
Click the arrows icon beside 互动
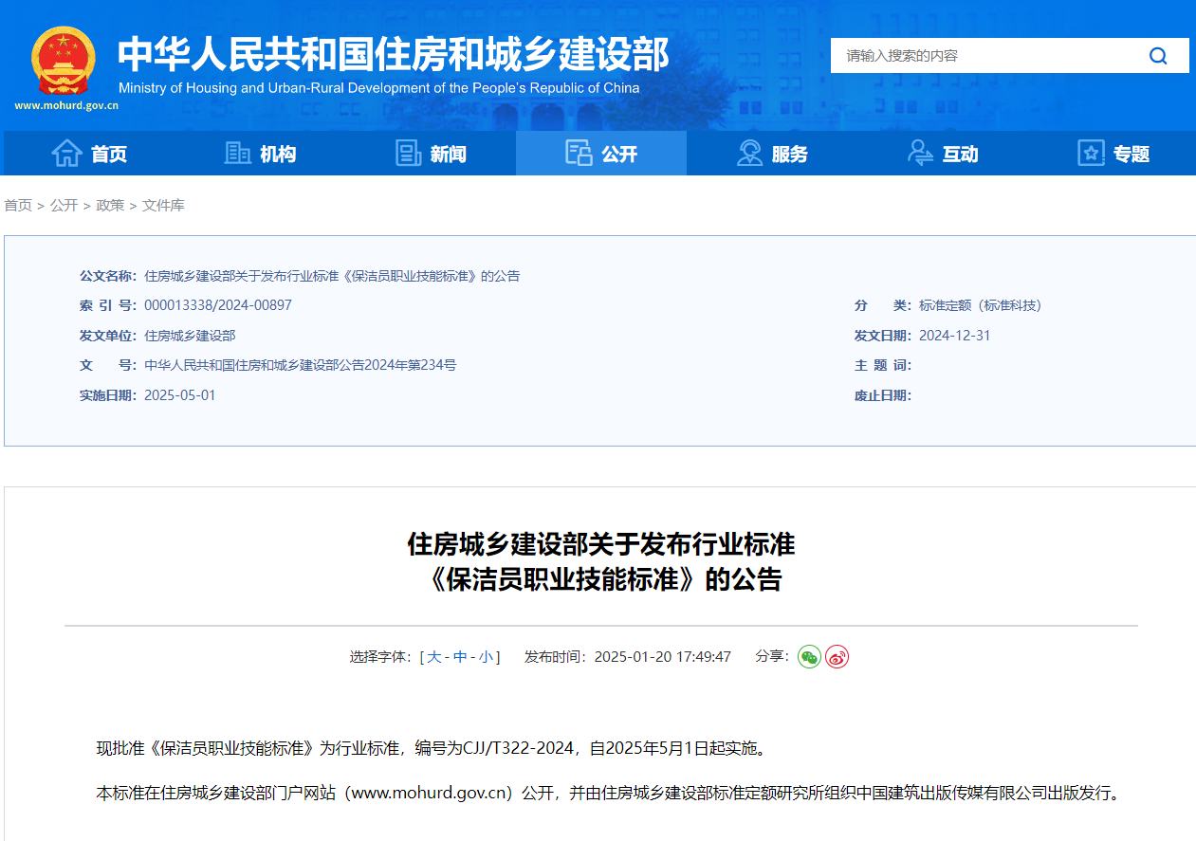tap(920, 154)
